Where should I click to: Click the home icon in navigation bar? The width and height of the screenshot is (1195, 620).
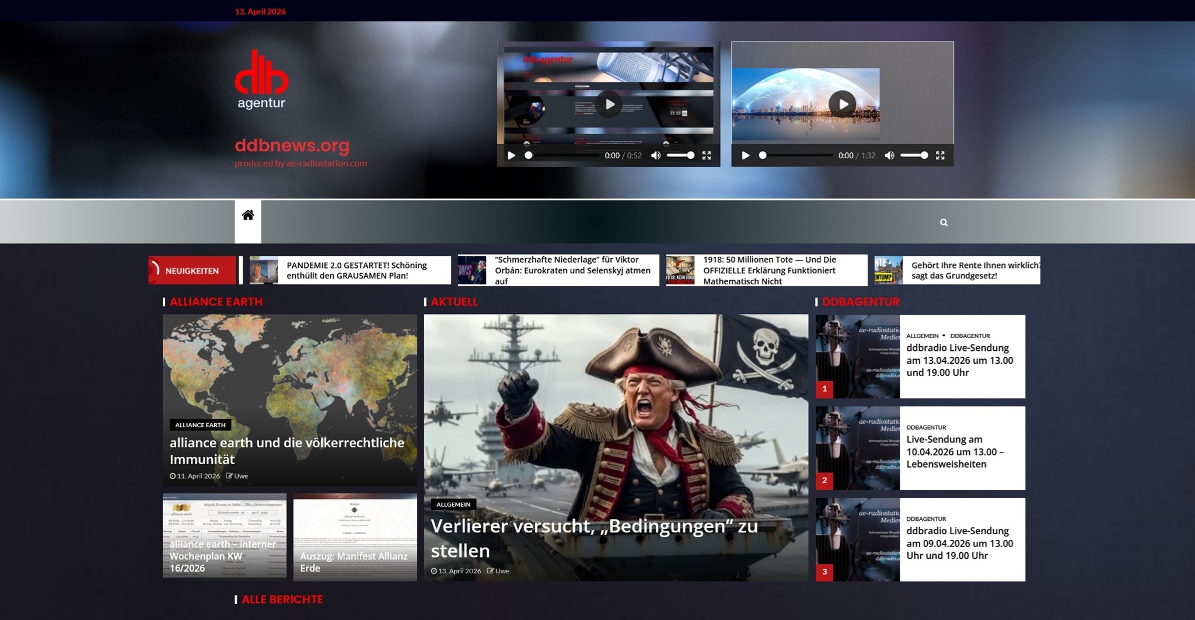[248, 215]
